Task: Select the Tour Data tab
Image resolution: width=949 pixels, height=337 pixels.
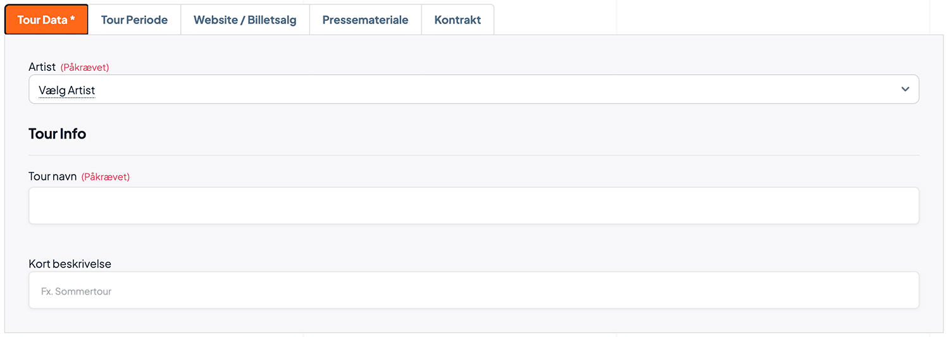Action: pyautogui.click(x=46, y=20)
